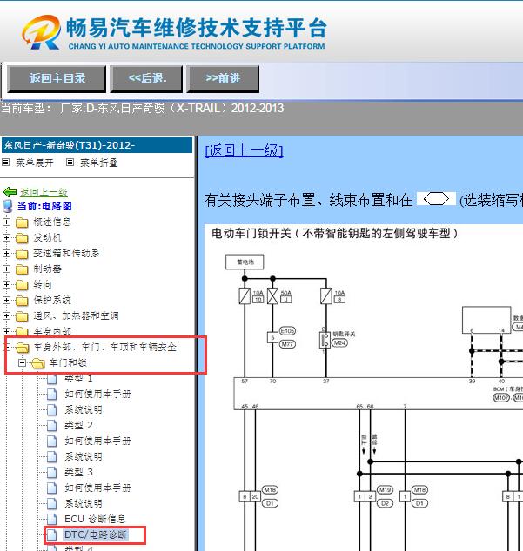The image size is (523, 551).
Task: Click the open folder icon beside 车身外部、车门、车顶和车辆安全
Action: (x=22, y=347)
